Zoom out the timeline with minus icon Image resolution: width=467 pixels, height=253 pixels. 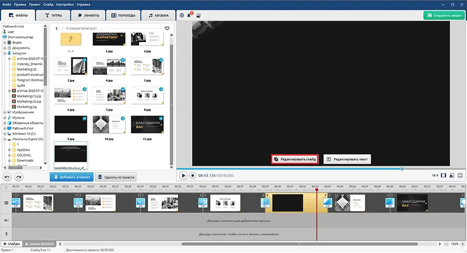click(x=446, y=244)
